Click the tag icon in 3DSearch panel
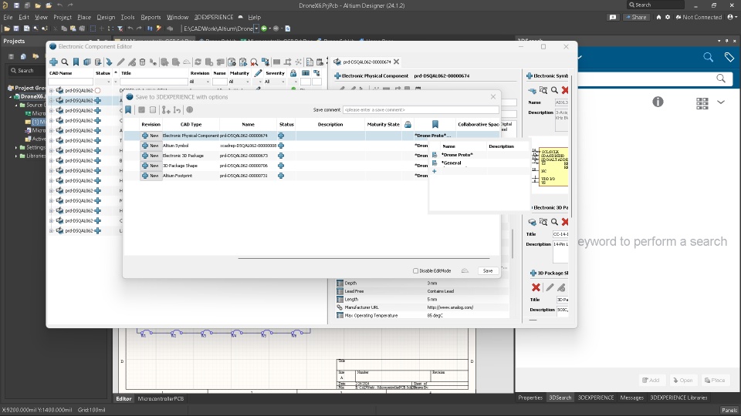The width and height of the screenshot is (741, 416). pos(729,57)
